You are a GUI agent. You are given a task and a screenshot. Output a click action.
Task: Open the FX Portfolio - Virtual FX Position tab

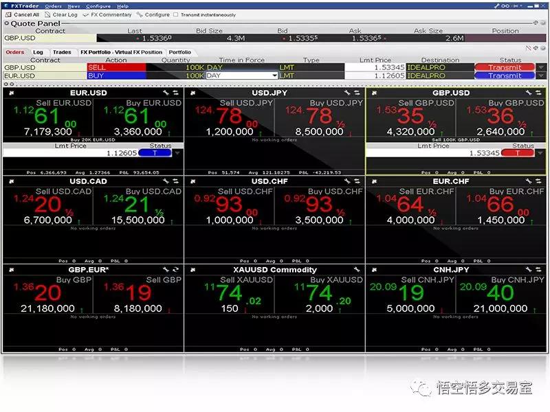[121, 52]
